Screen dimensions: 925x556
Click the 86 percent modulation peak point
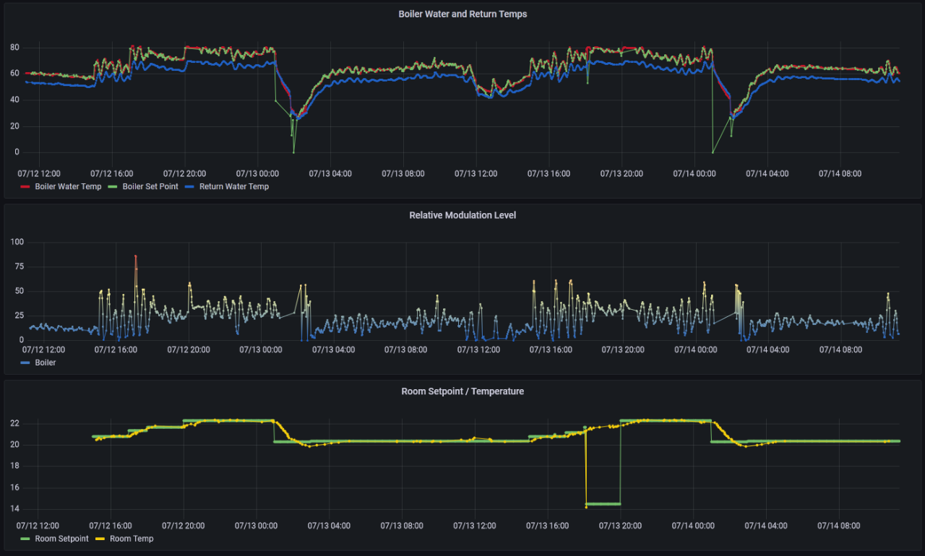click(x=135, y=256)
